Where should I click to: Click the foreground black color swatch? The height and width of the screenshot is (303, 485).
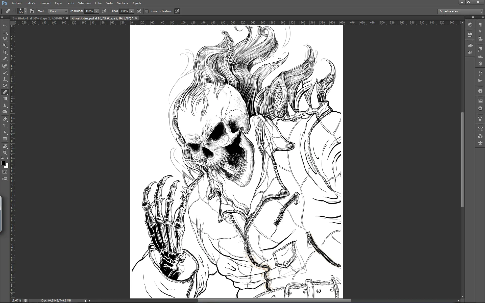pyautogui.click(x=4, y=163)
